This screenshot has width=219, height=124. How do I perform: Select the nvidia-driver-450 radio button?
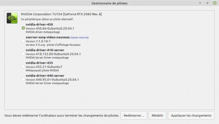[x=23, y=28]
